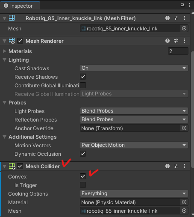Click the Mesh Renderer component title
194x217 pixels.
(44, 41)
